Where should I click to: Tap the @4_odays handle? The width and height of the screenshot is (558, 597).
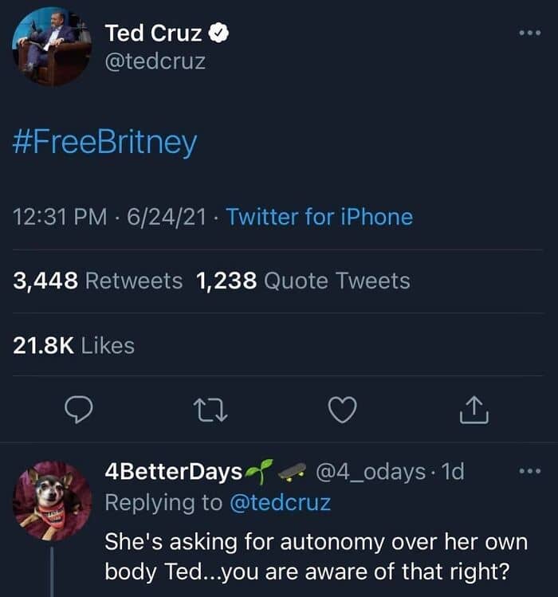pyautogui.click(x=370, y=472)
